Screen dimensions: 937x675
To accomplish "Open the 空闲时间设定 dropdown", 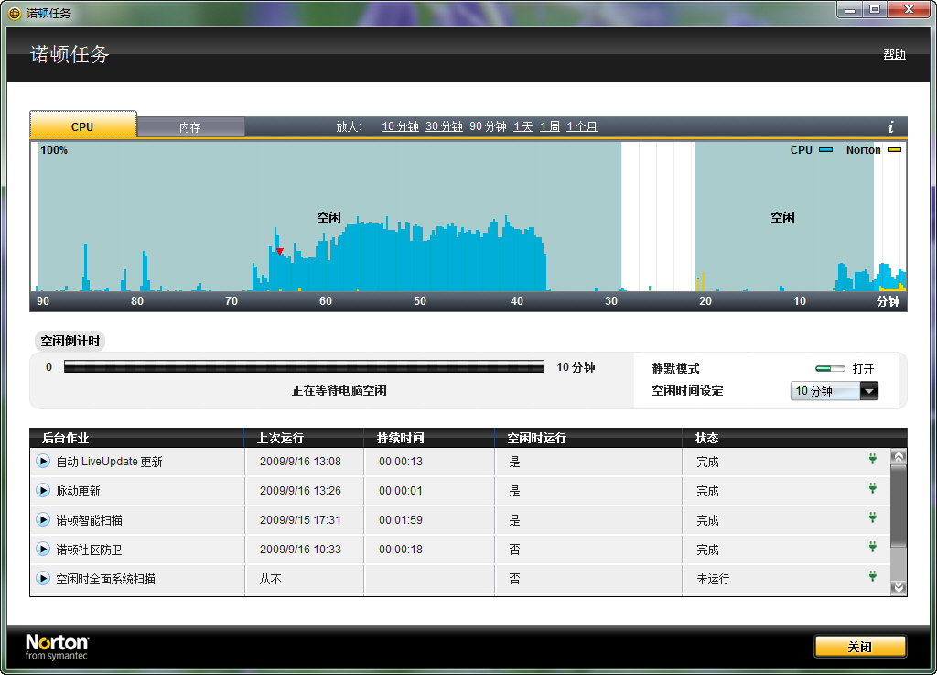I will click(867, 391).
